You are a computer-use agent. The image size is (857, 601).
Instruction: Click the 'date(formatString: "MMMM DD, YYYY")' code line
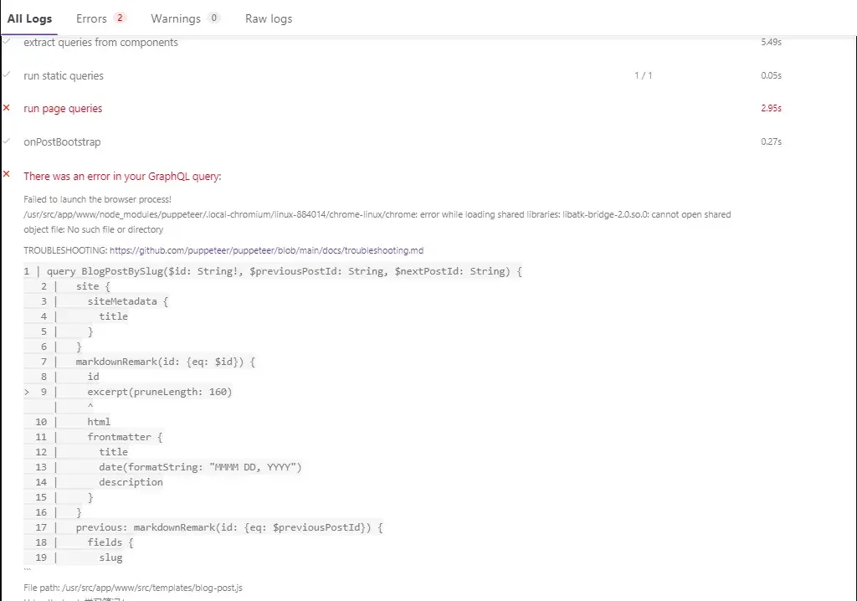pyautogui.click(x=200, y=467)
